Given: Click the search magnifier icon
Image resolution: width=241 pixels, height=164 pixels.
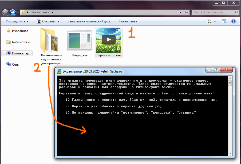Looking at the screenshot, I should pos(236,12).
